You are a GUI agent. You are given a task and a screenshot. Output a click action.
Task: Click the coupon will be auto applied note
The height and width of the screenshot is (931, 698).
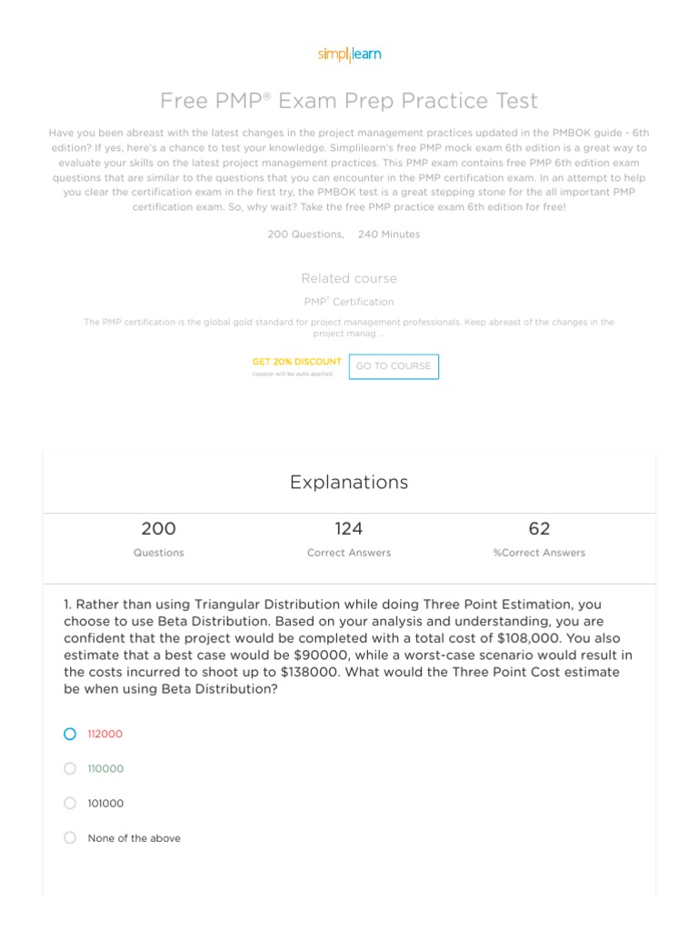pyautogui.click(x=293, y=374)
